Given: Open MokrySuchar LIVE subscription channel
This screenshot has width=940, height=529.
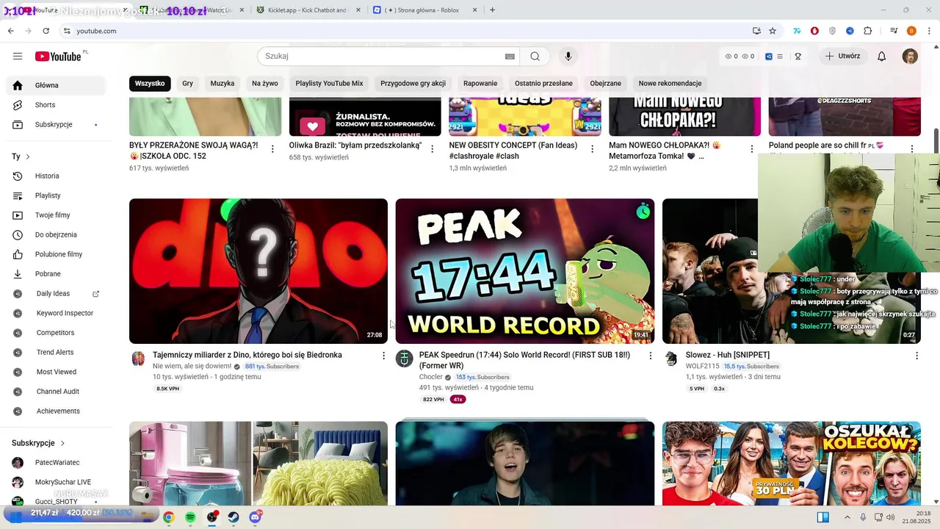Looking at the screenshot, I should click(57, 483).
